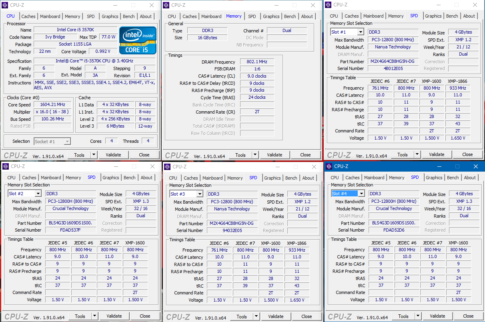Open Tools arrow menu in the CPU tab window
Image resolution: width=485 pixels, height=322 pixels.
pos(94,155)
